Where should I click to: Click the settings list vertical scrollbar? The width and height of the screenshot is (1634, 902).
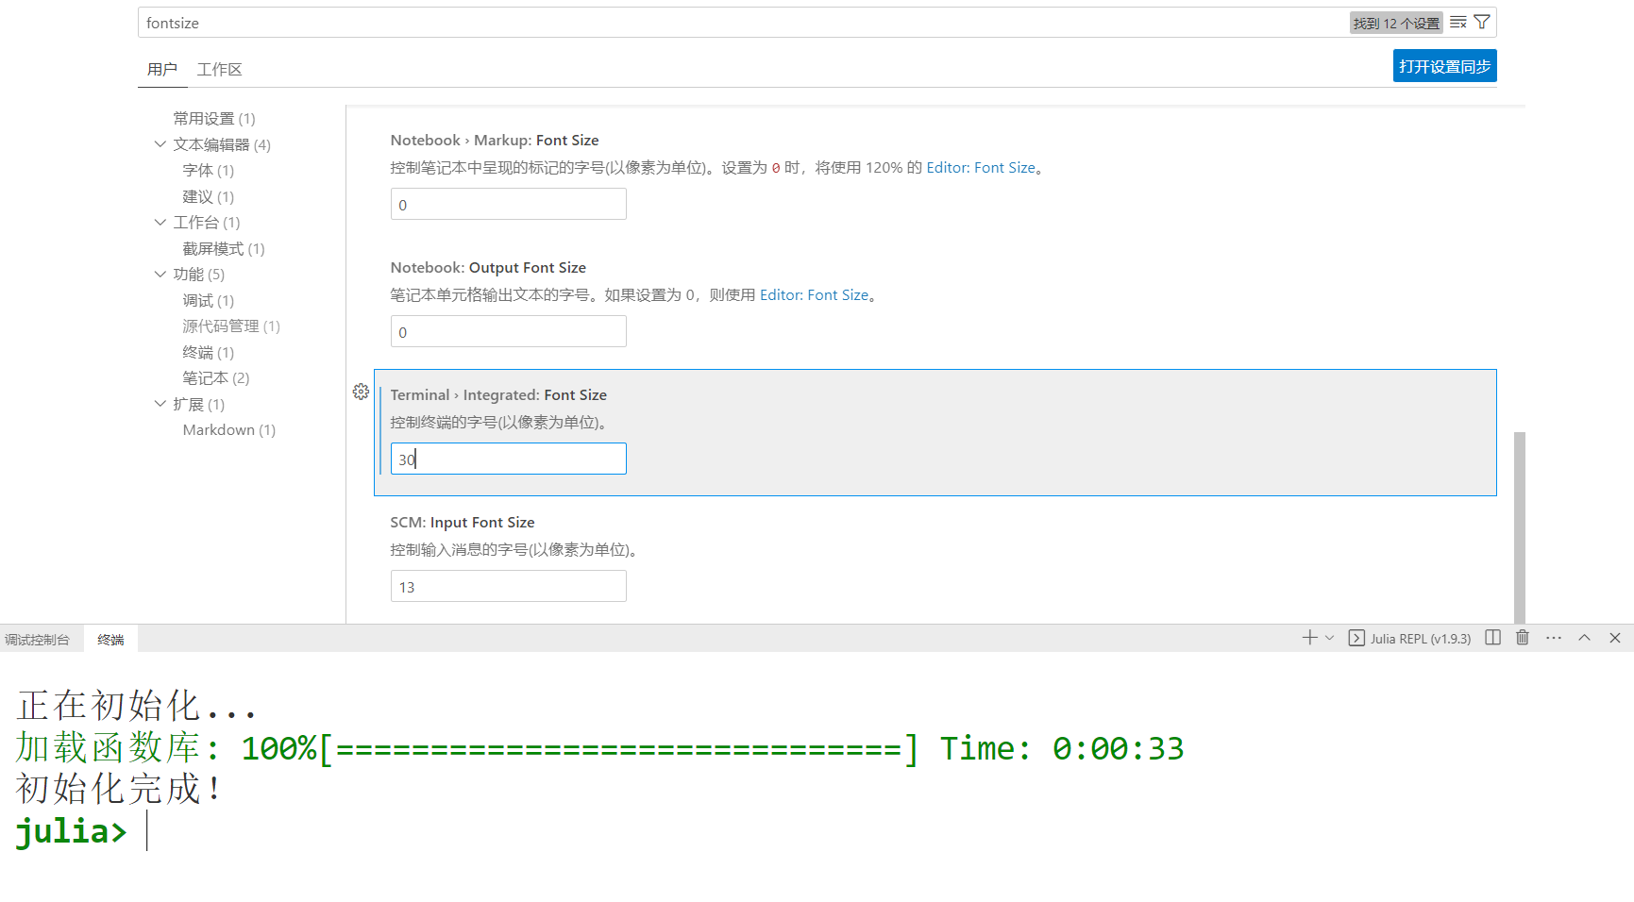point(1520,526)
